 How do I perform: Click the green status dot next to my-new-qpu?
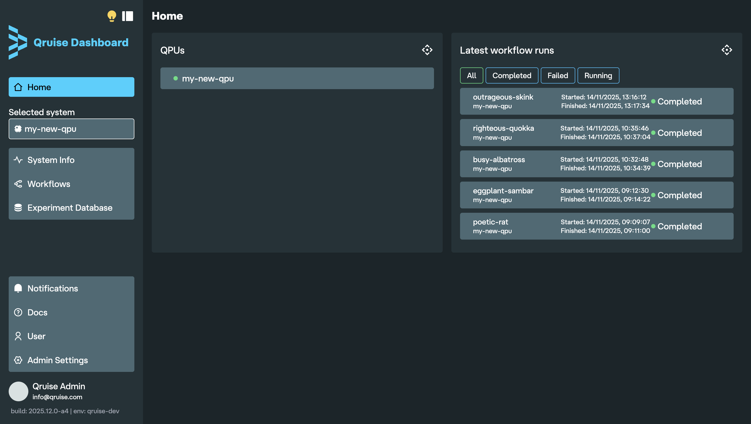[x=175, y=78]
